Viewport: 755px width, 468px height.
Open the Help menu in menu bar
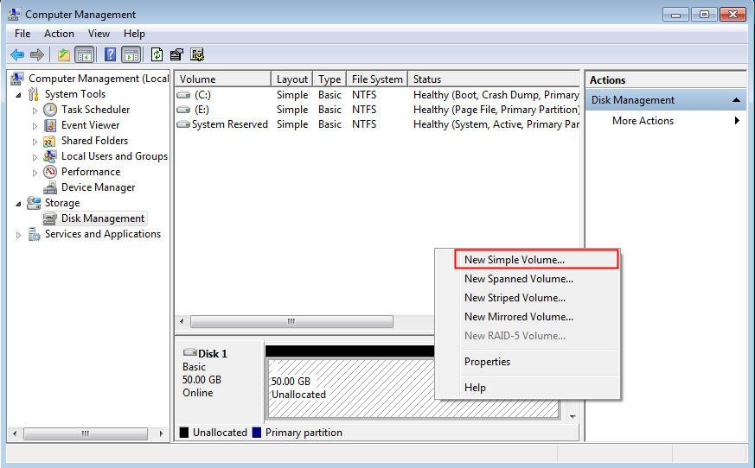(134, 34)
